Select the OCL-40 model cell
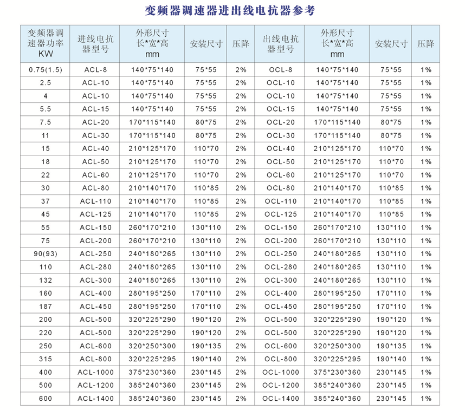The height and width of the screenshot is (410, 465). tap(281, 148)
